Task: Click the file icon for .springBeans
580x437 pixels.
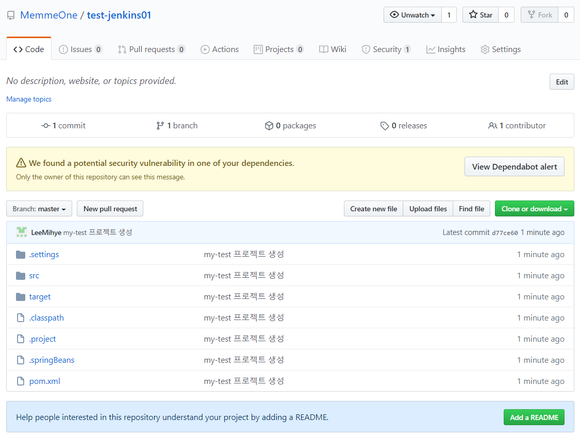Action: tap(21, 360)
